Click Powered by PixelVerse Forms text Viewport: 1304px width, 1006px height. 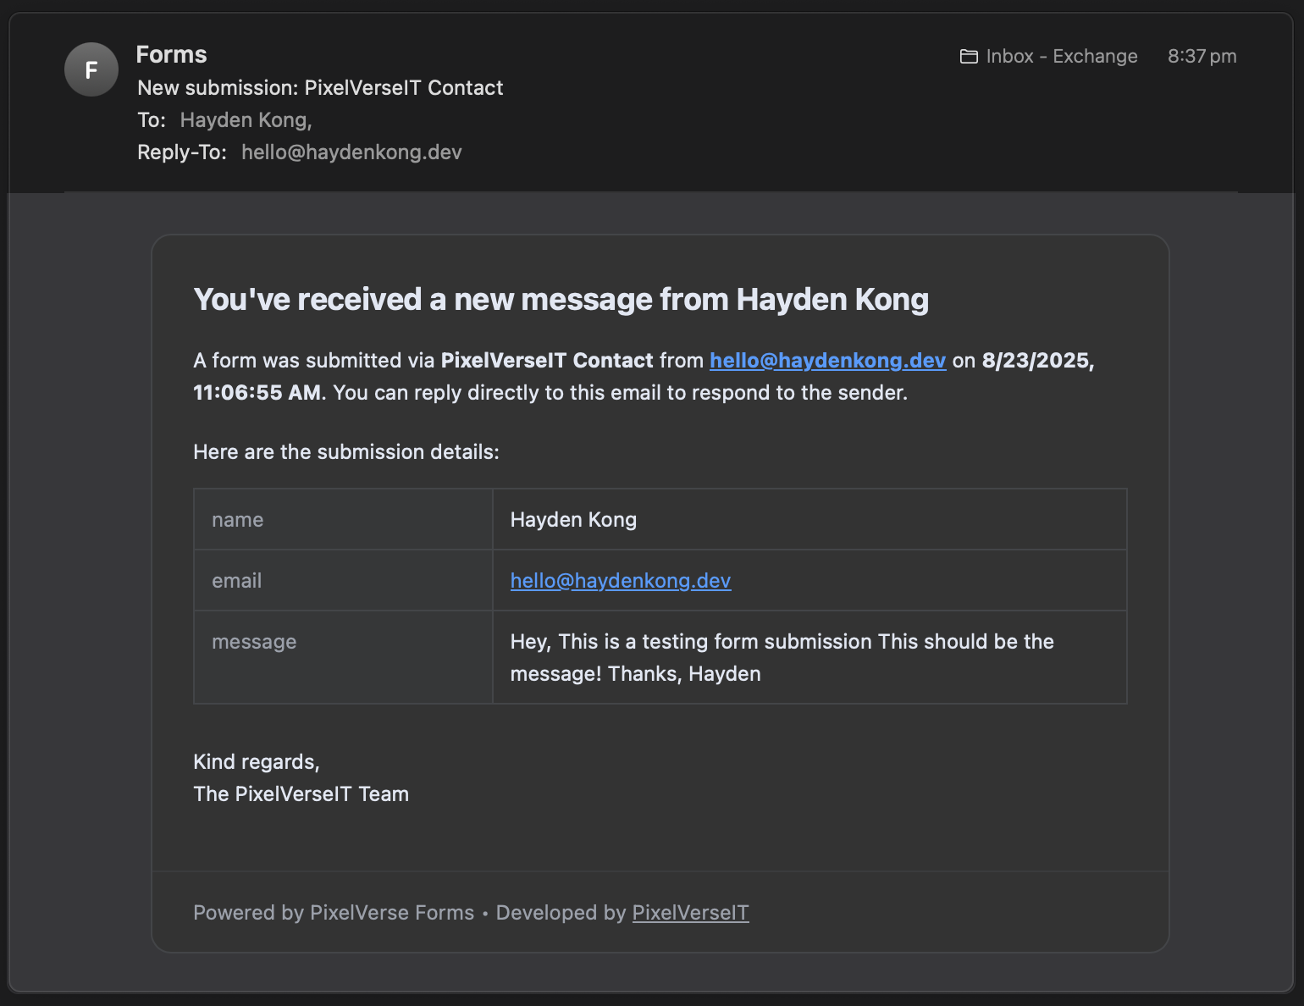pos(333,912)
